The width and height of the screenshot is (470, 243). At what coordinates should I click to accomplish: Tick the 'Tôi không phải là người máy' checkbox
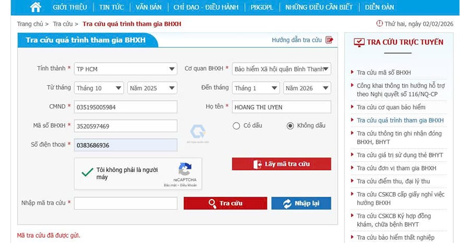84,172
